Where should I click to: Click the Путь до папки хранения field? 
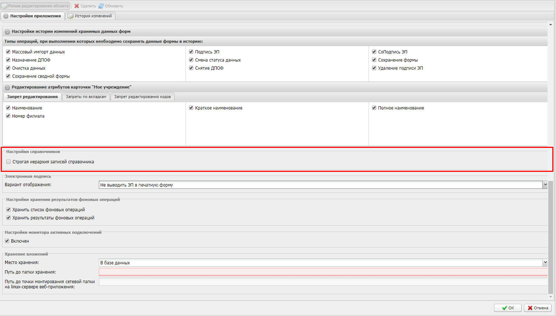[x=323, y=272]
